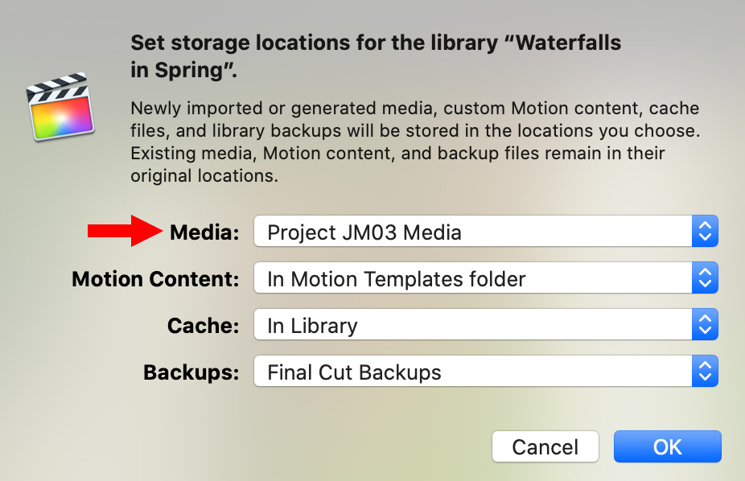745x481 pixels.
Task: Click the "Media:" field label
Action: (x=204, y=232)
